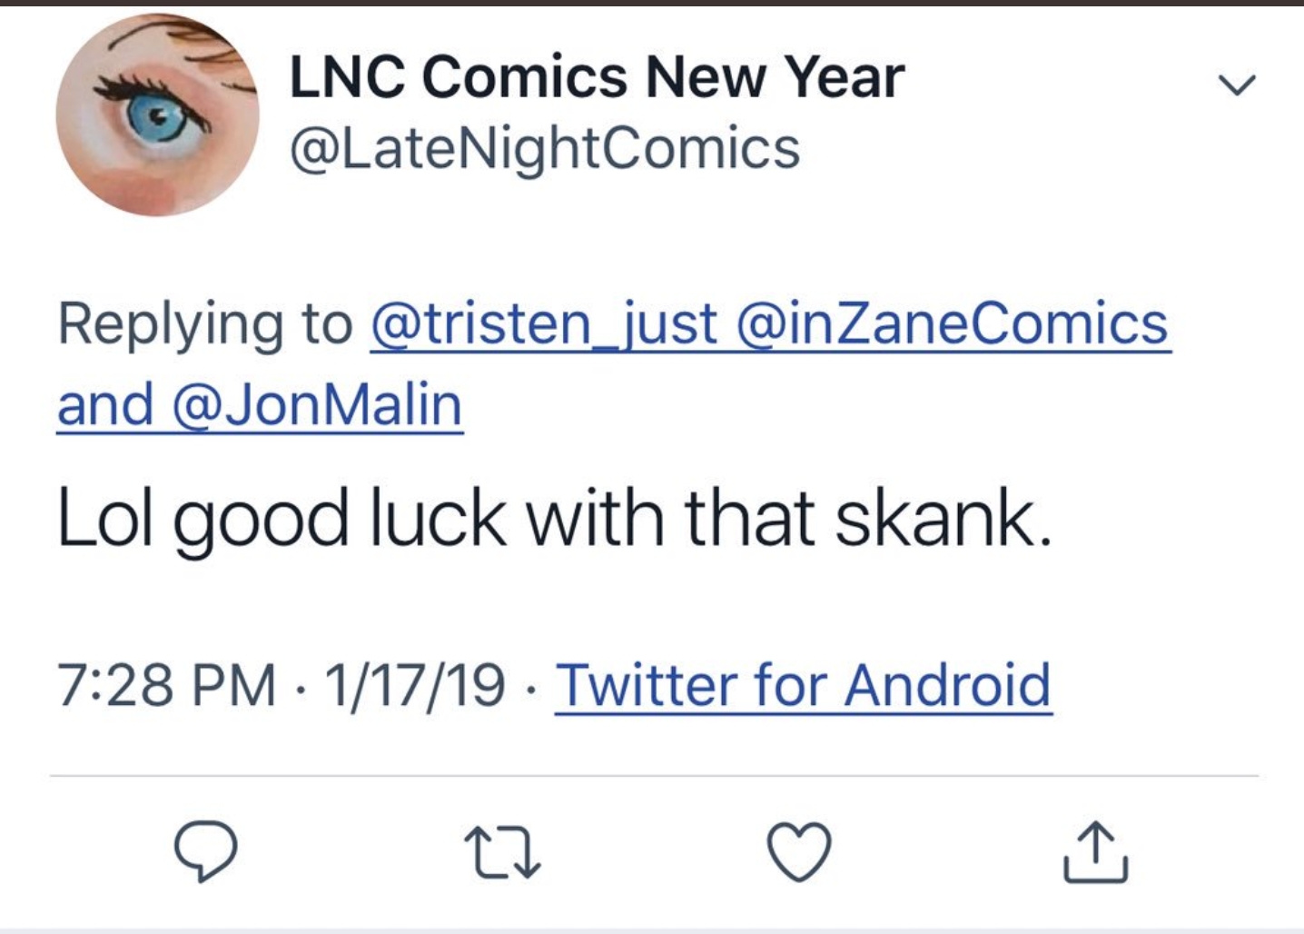
Task: Click the word 'skank.' in the tweet
Action: pyautogui.click(x=943, y=518)
